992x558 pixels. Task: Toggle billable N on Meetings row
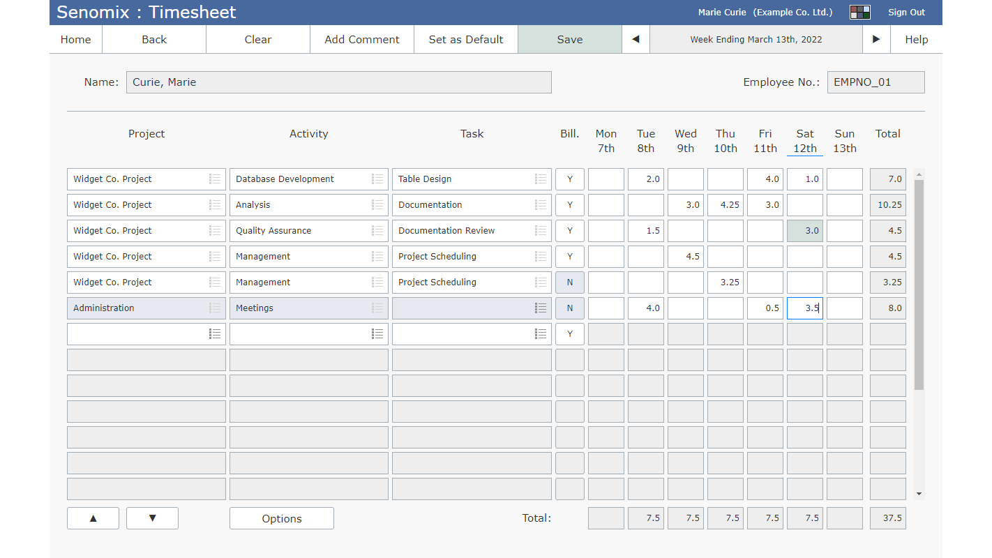point(570,308)
